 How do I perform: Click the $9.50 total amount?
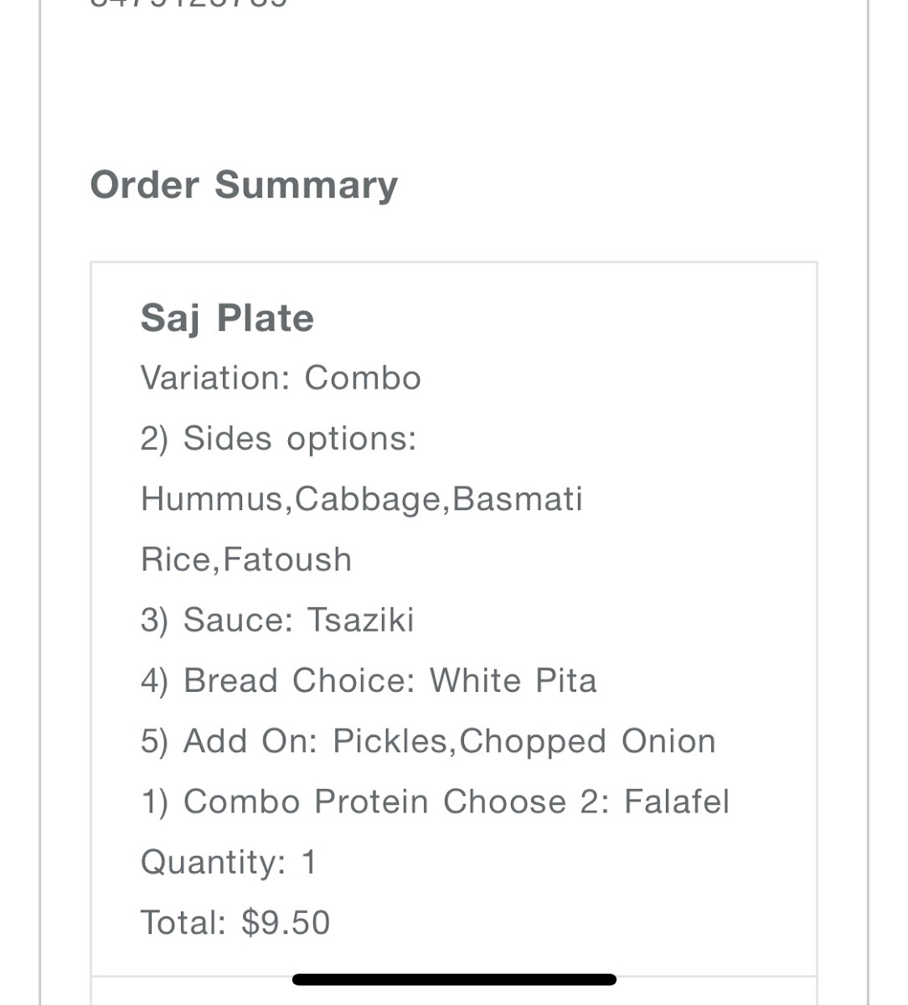pyautogui.click(x=286, y=923)
